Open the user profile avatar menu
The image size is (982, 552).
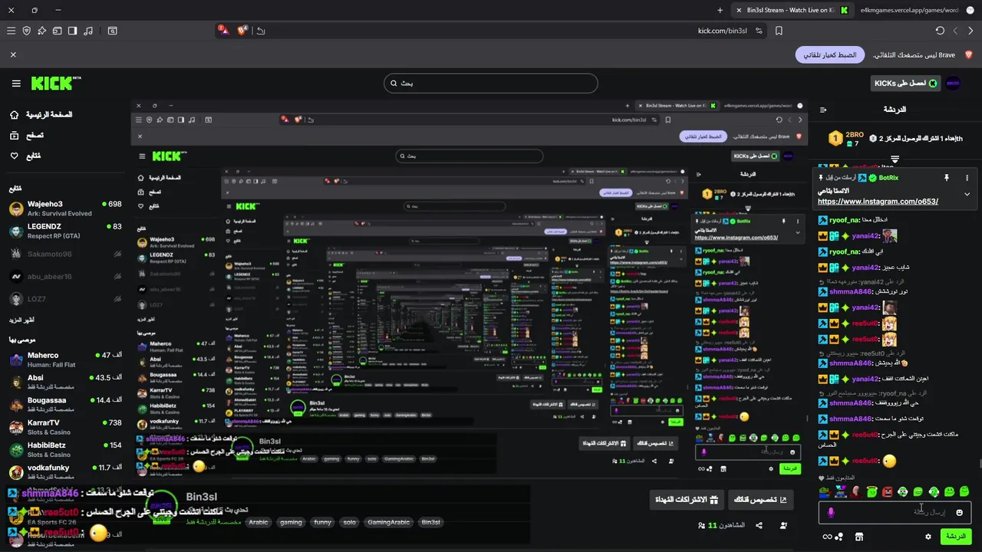[x=953, y=83]
